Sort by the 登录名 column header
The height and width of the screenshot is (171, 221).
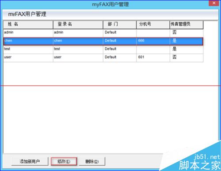(78, 25)
